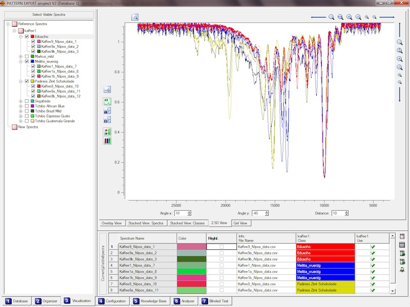Uncheck Kaffee9a_Nlpos_data_2 in the tree

click(33, 47)
